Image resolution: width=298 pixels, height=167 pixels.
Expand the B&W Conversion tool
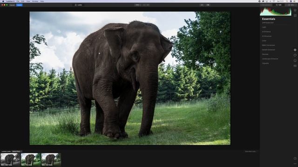pyautogui.click(x=268, y=45)
